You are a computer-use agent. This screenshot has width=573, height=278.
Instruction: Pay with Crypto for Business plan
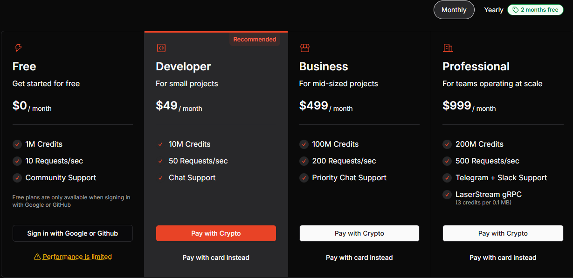coord(359,233)
